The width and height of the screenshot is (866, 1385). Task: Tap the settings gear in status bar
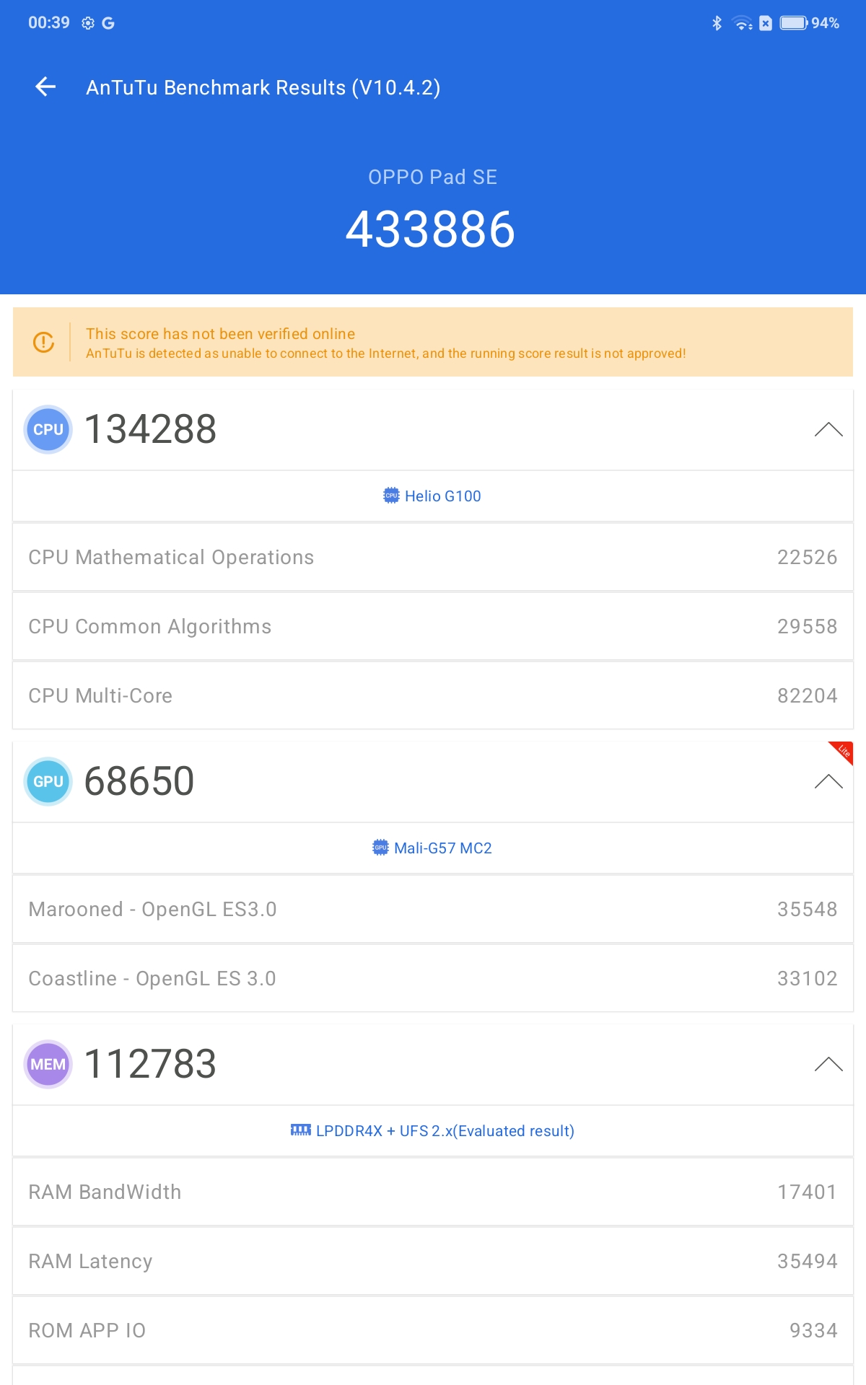[88, 23]
